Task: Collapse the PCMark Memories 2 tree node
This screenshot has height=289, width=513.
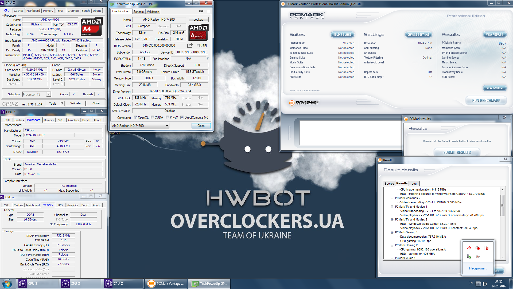Action: (x=392, y=198)
